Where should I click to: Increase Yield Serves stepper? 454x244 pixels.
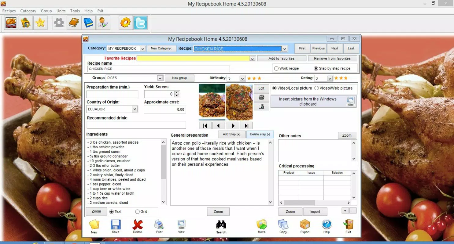(x=176, y=92)
